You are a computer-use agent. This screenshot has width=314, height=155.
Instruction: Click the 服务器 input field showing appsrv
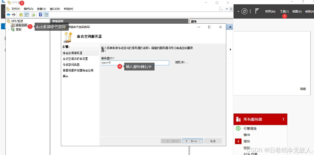(x=135, y=62)
